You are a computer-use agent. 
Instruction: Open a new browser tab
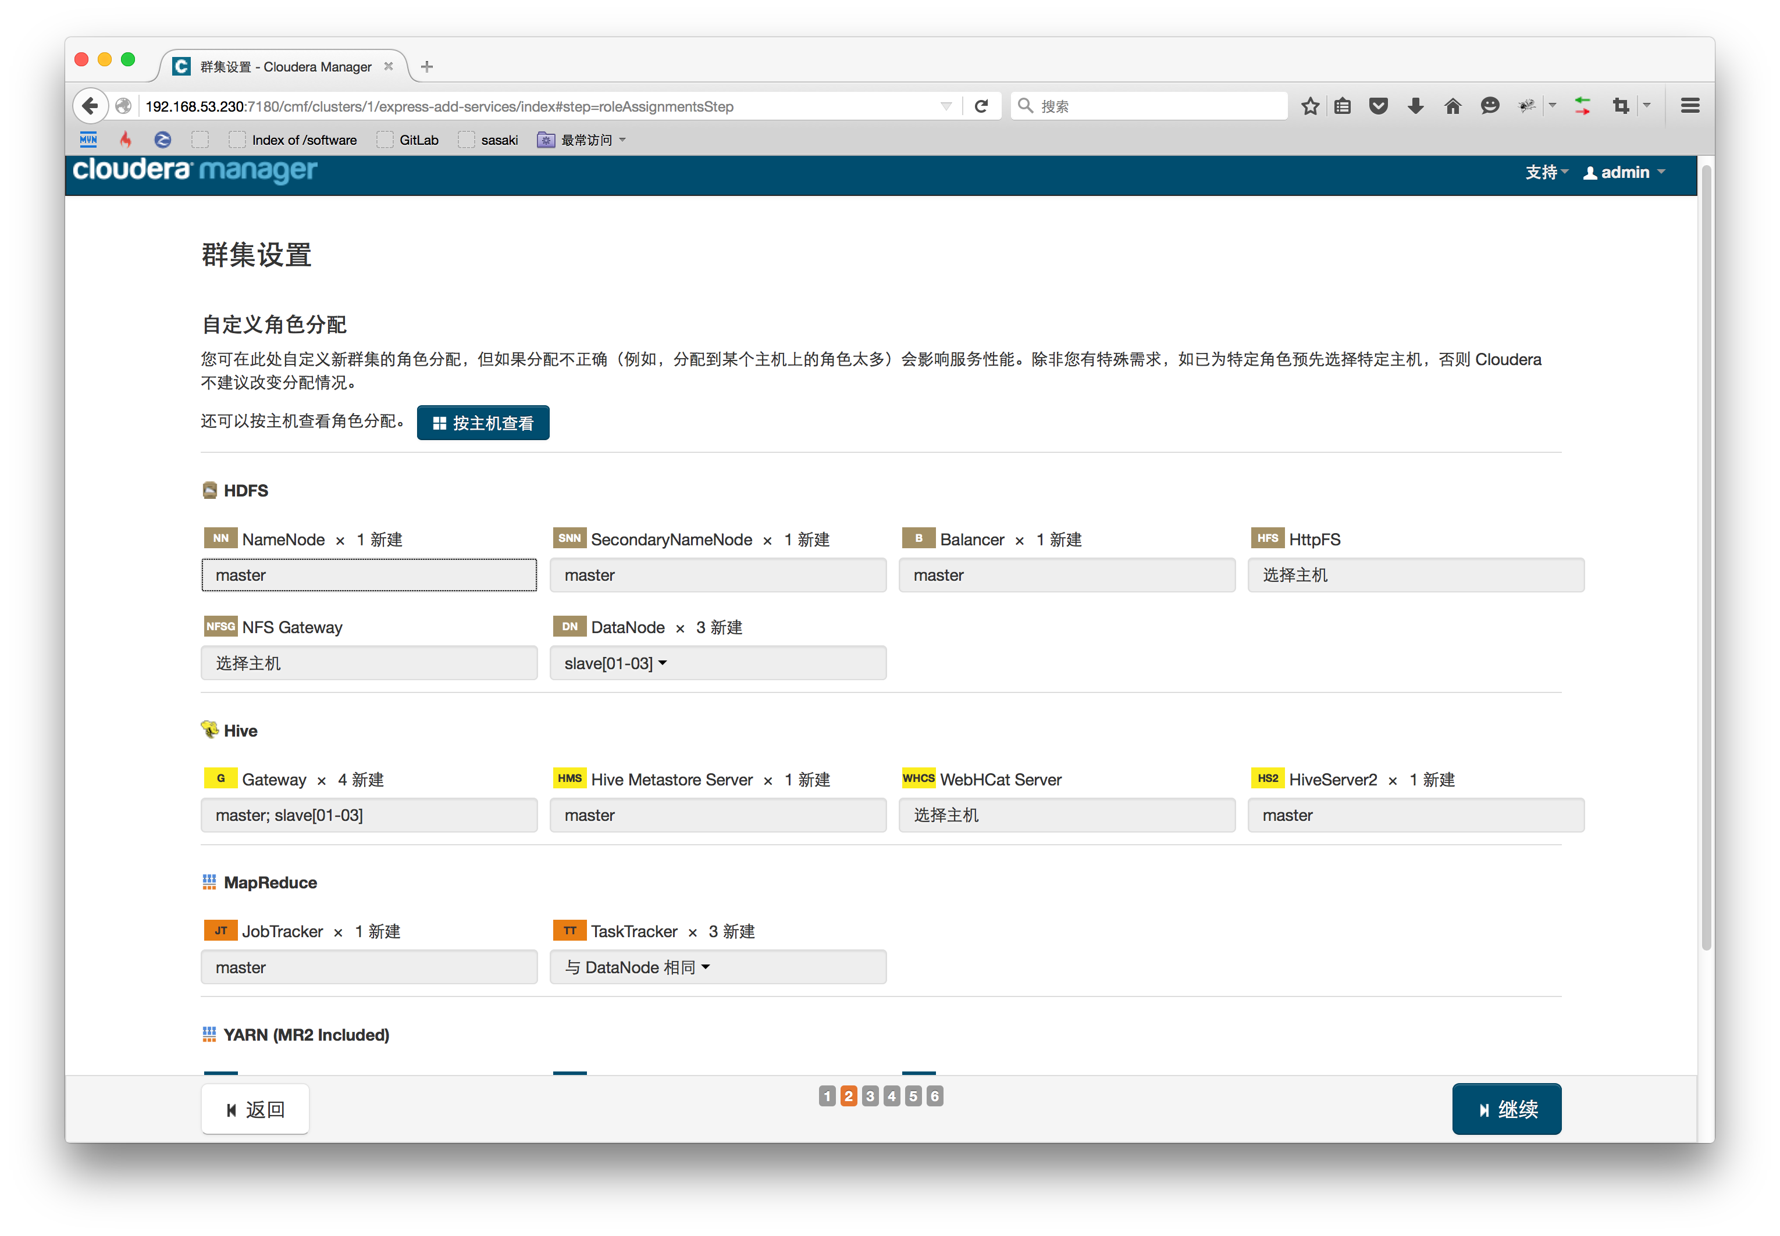(x=427, y=67)
